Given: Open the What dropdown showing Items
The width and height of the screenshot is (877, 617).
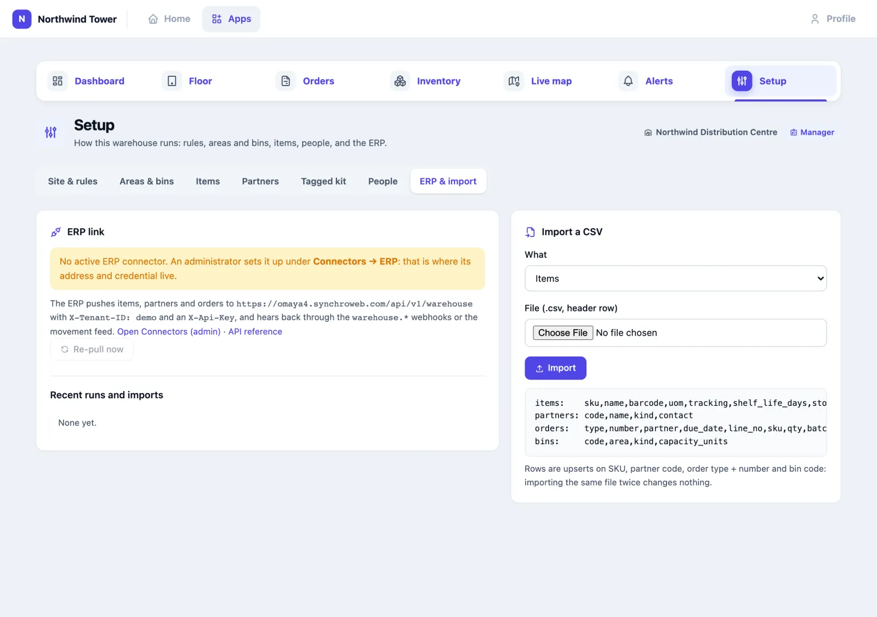Looking at the screenshot, I should point(675,279).
